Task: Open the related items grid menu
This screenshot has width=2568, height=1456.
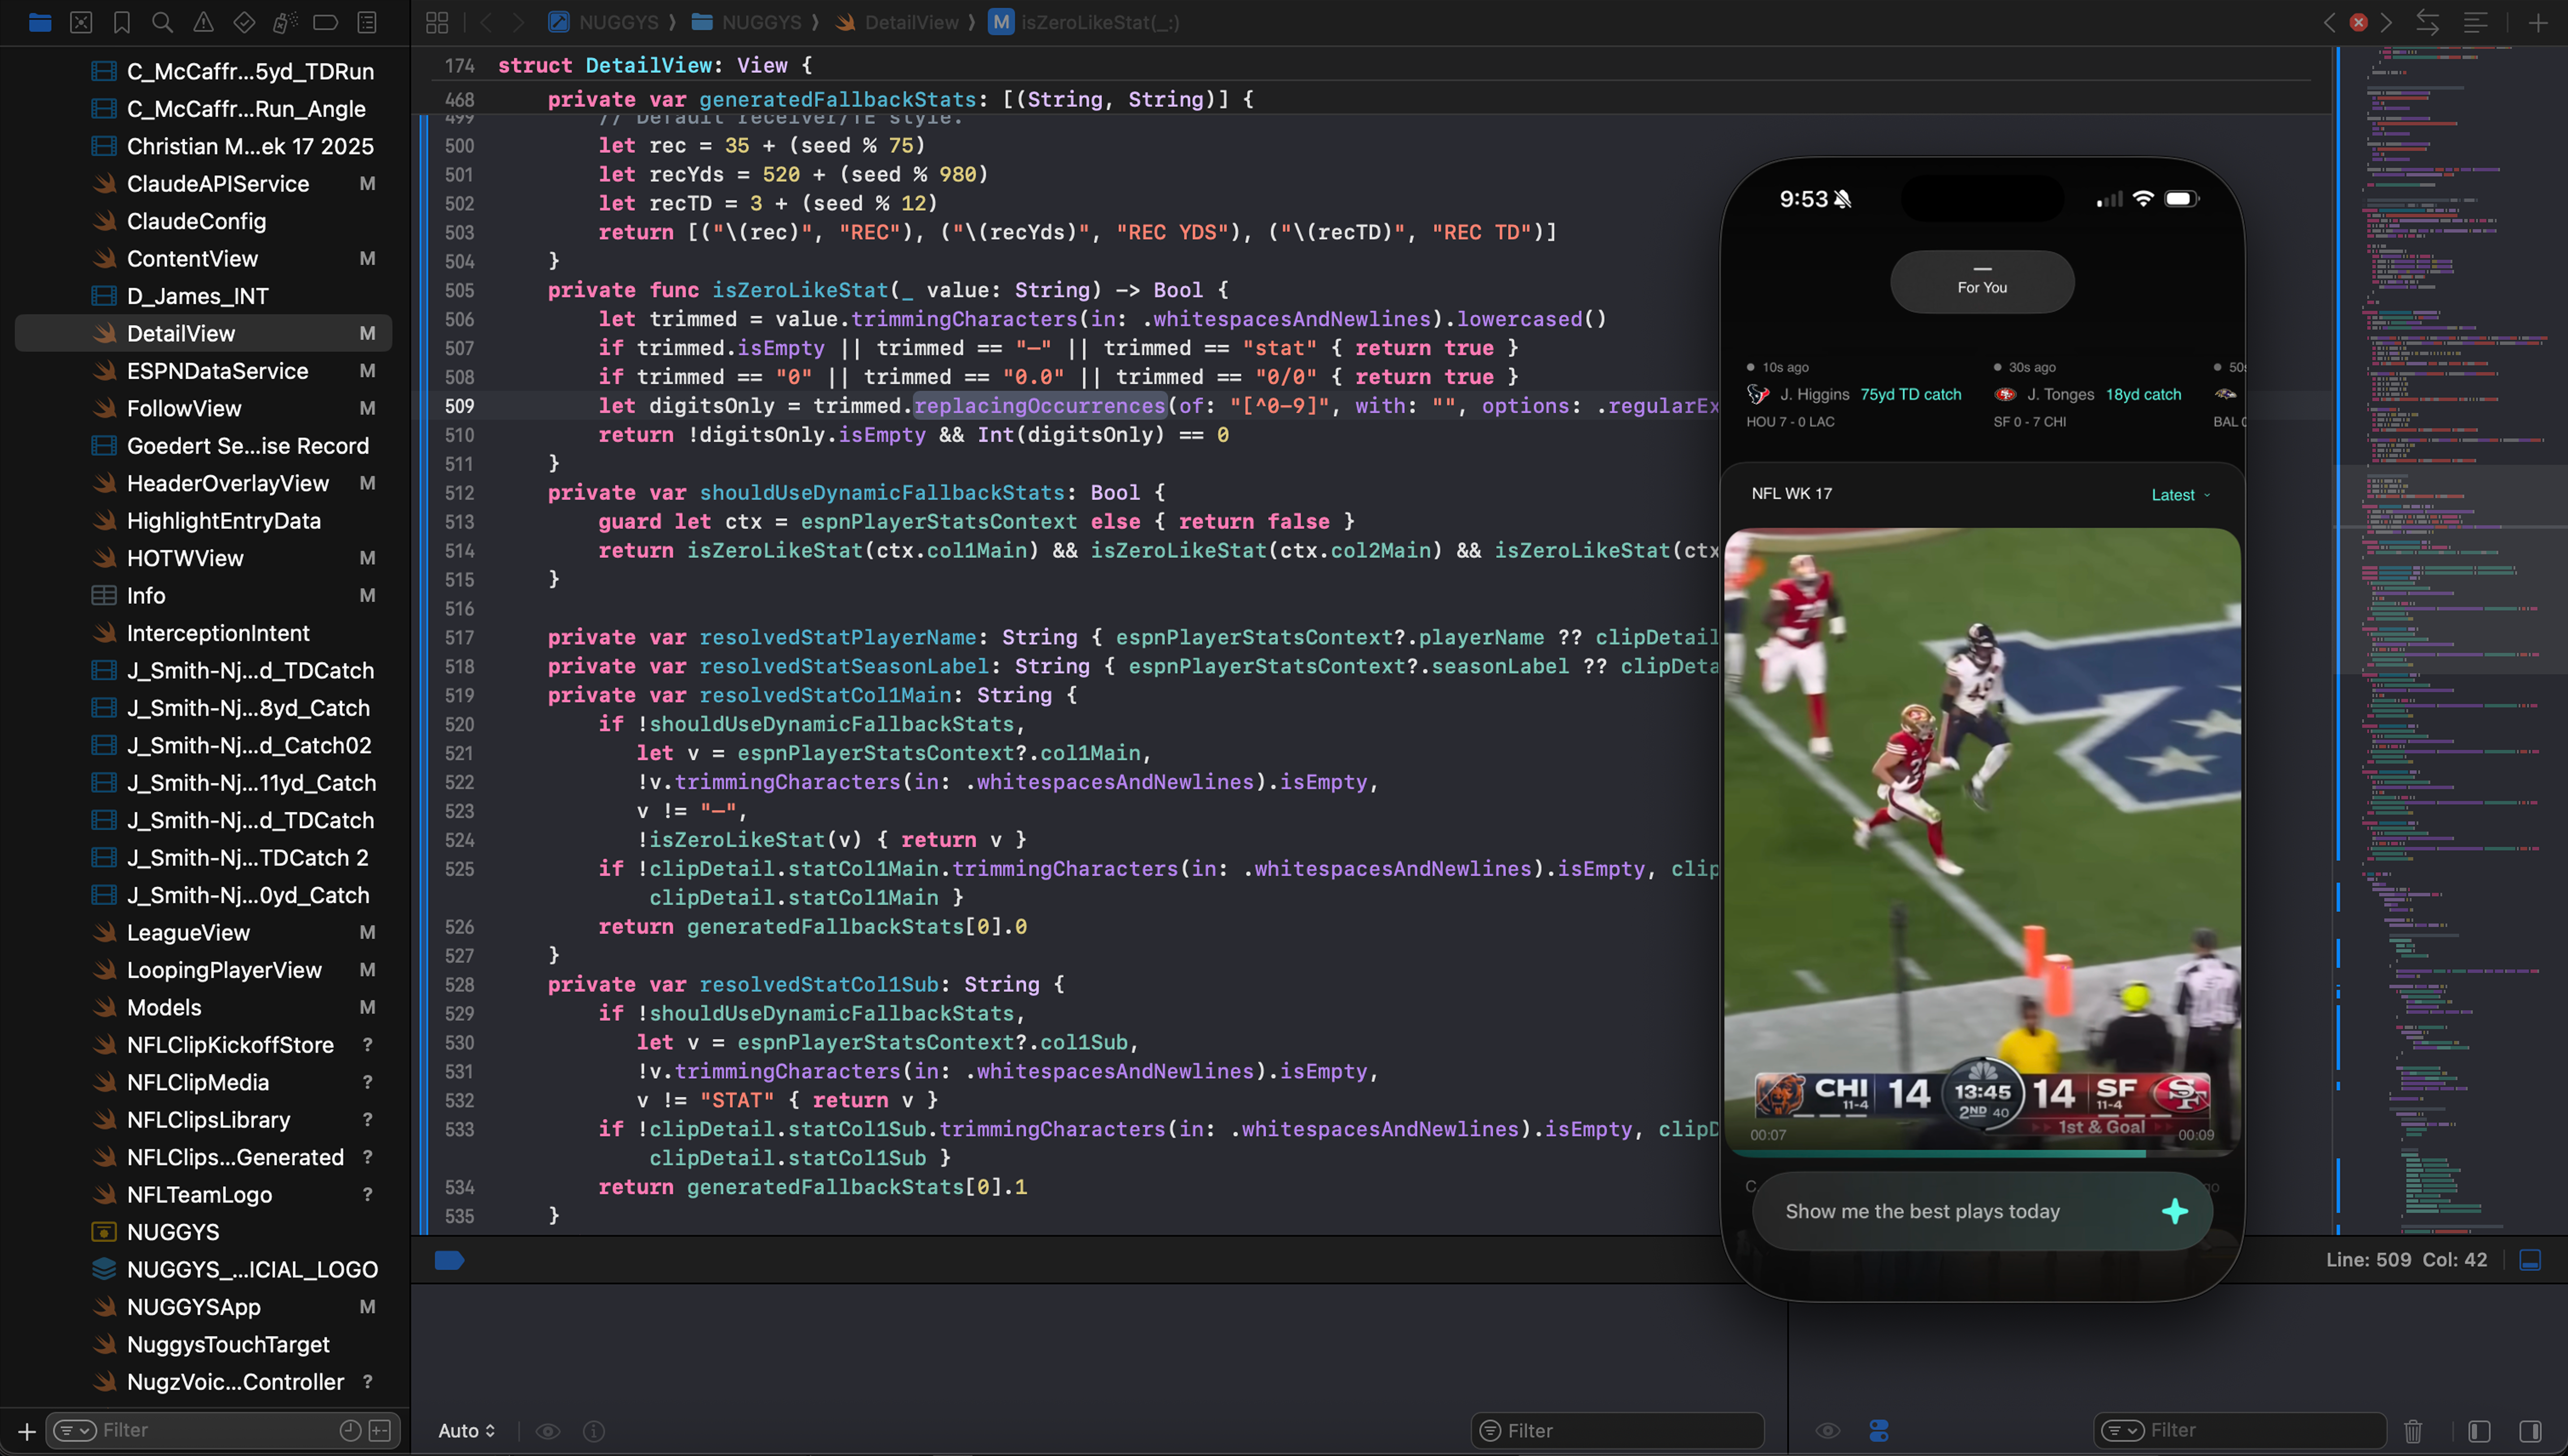Action: [x=437, y=22]
